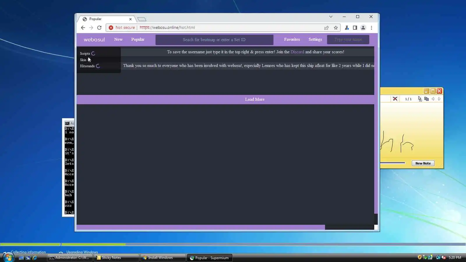Close the Popular browser tab
This screenshot has width=466, height=262.
[x=130, y=19]
